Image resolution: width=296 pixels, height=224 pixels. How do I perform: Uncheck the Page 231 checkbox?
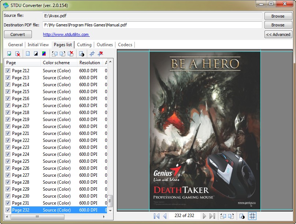8,203
